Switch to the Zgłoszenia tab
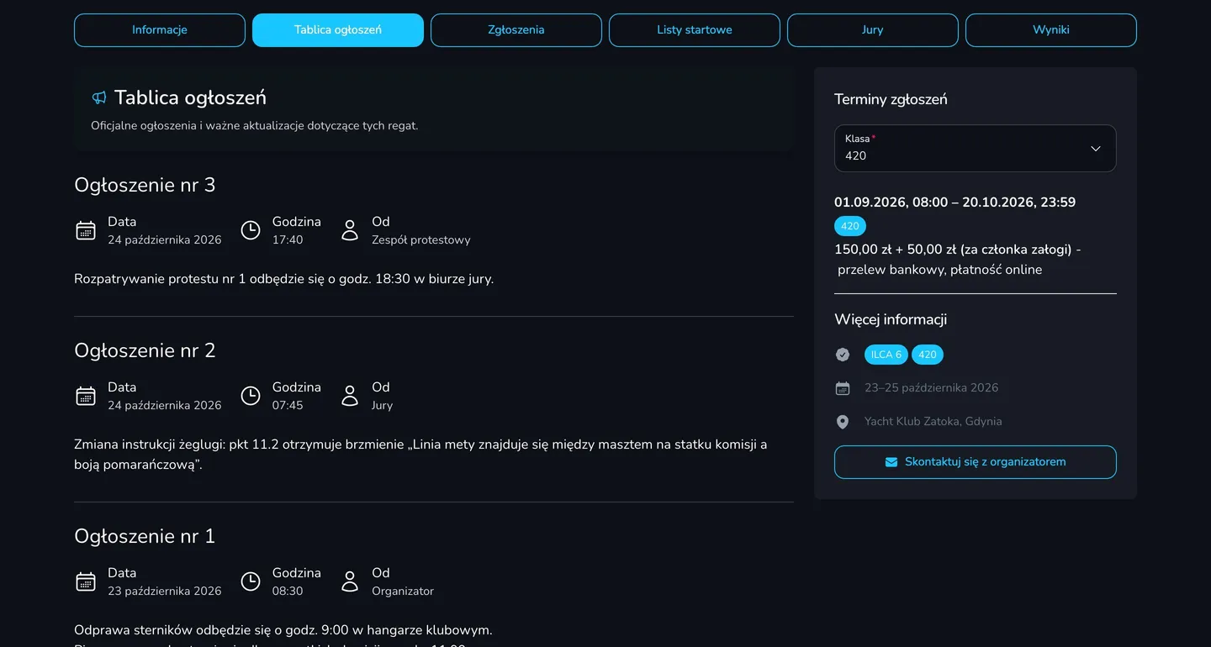The width and height of the screenshot is (1211, 647). tap(516, 30)
